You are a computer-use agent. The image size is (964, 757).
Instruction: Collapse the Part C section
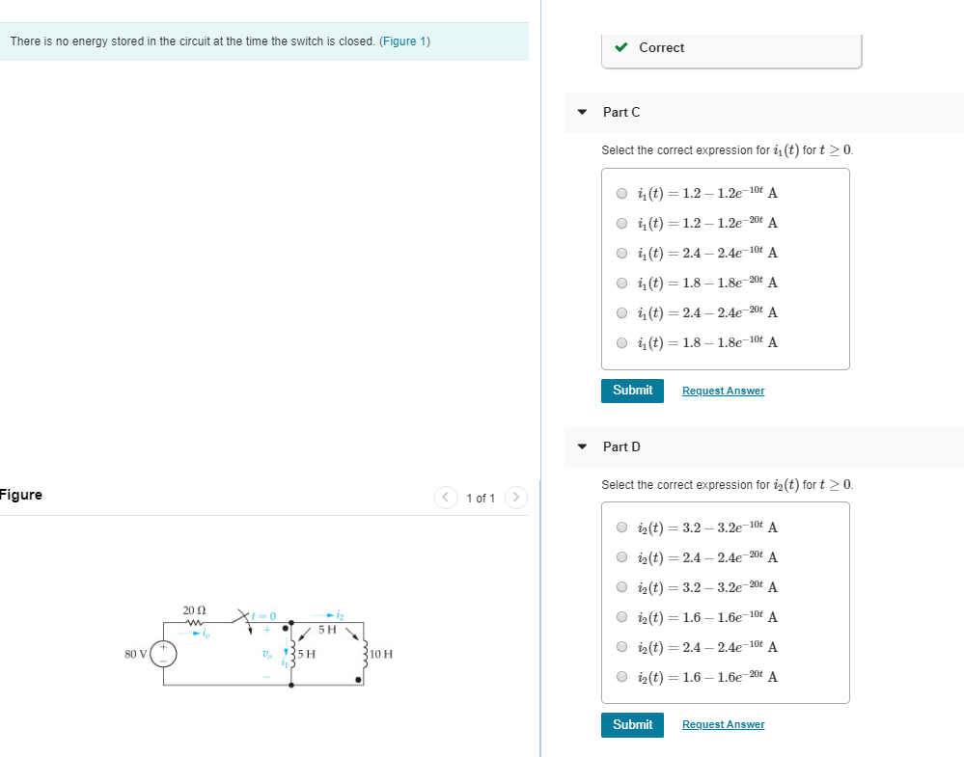(582, 112)
